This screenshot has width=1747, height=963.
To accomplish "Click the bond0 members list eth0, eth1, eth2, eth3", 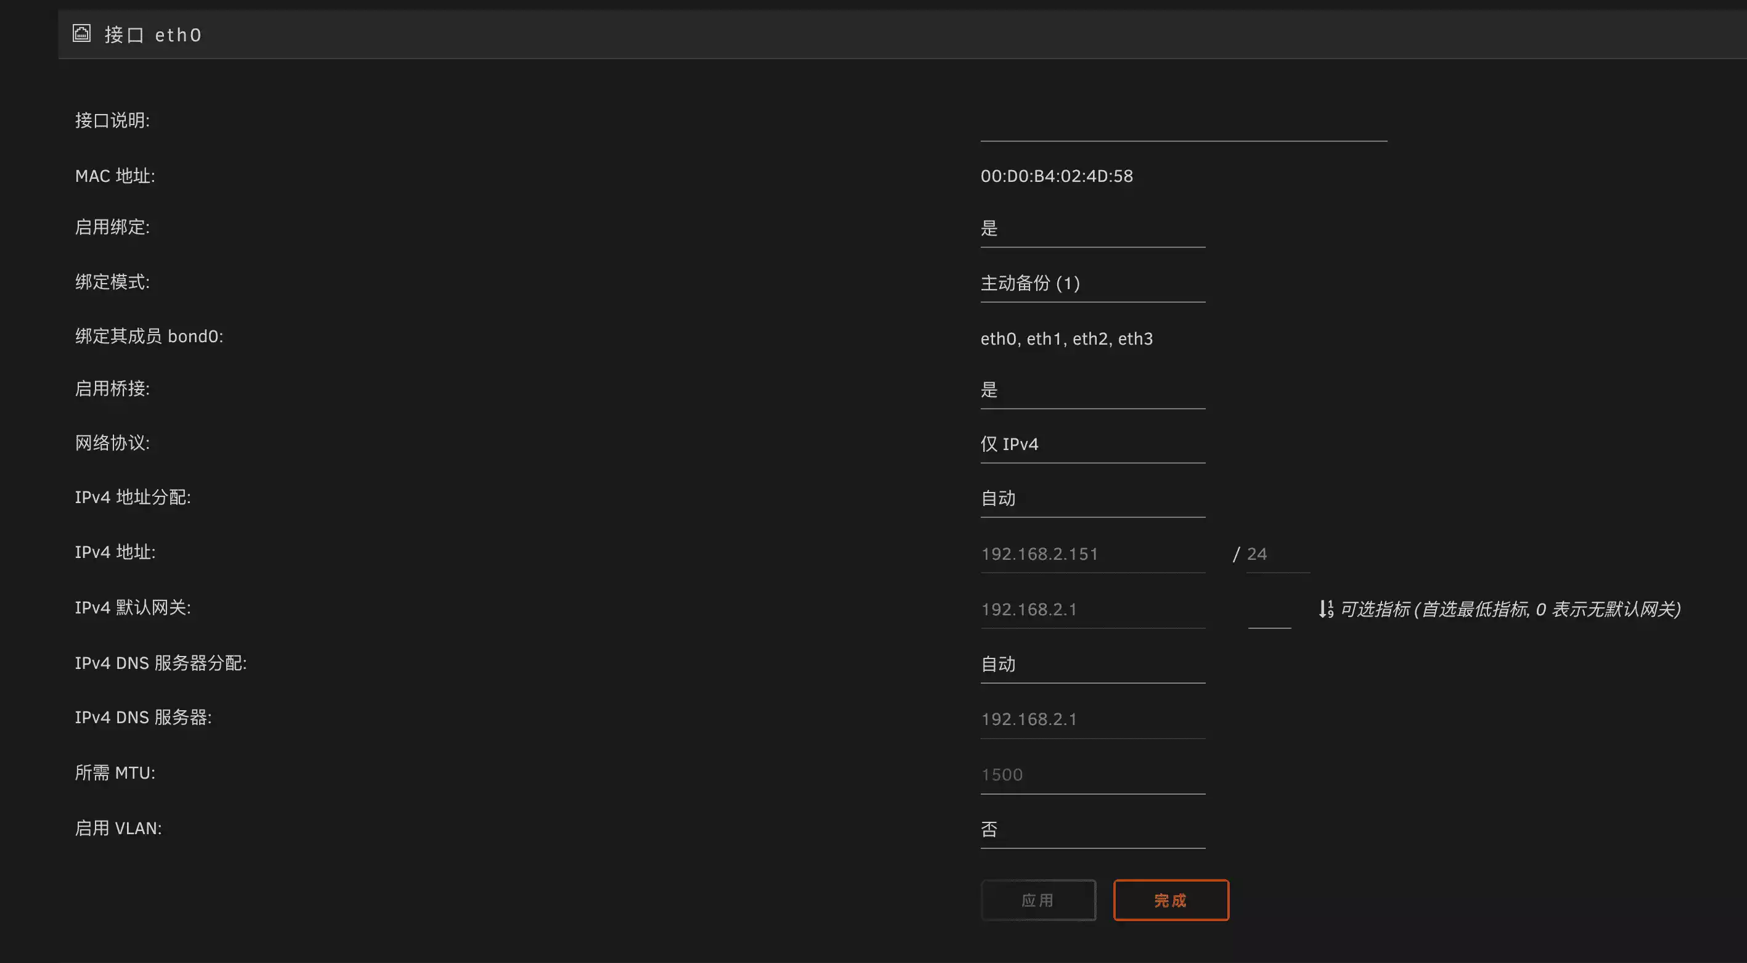I will coord(1066,338).
